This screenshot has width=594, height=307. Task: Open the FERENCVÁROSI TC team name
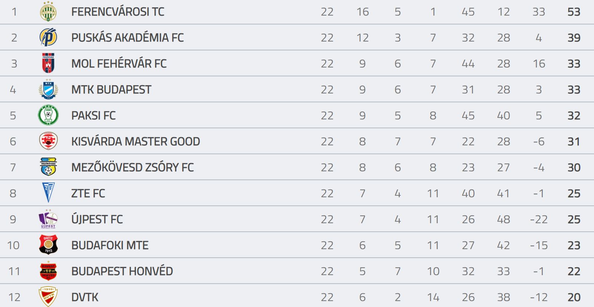118,12
